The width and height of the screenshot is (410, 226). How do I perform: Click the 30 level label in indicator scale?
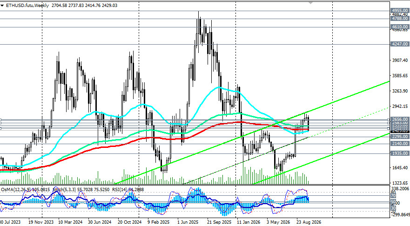coord(393,208)
